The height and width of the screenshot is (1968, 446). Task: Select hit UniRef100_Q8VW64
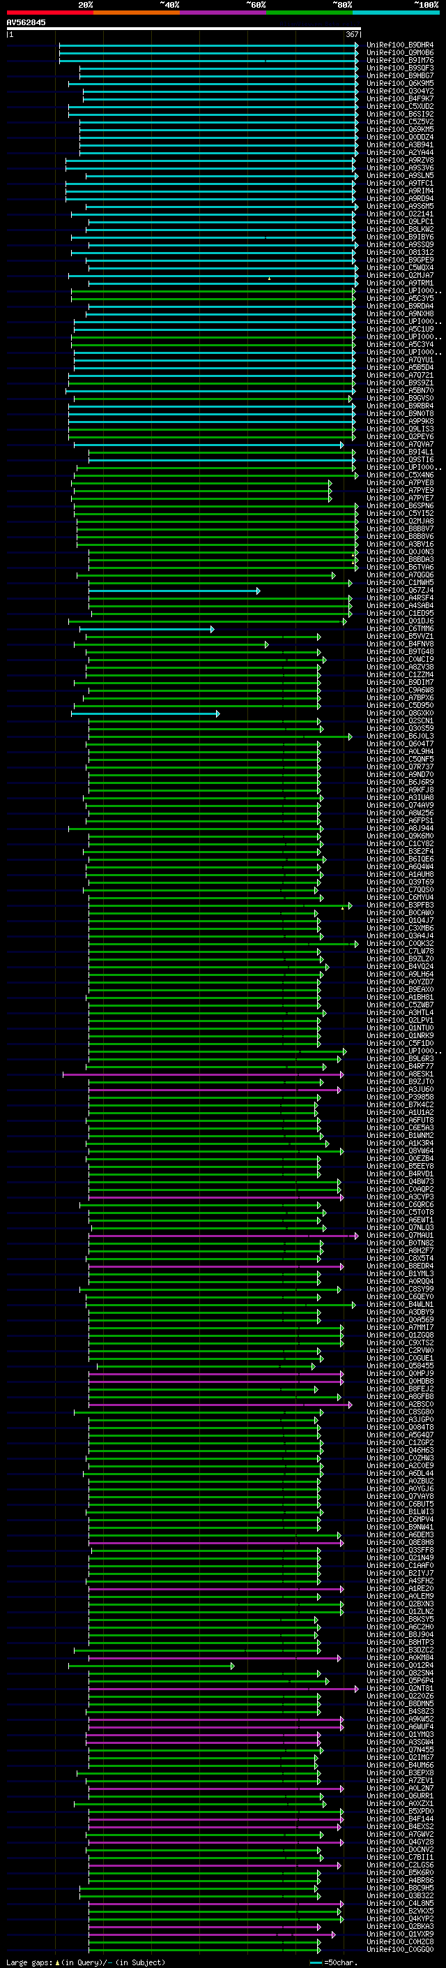(x=399, y=1151)
